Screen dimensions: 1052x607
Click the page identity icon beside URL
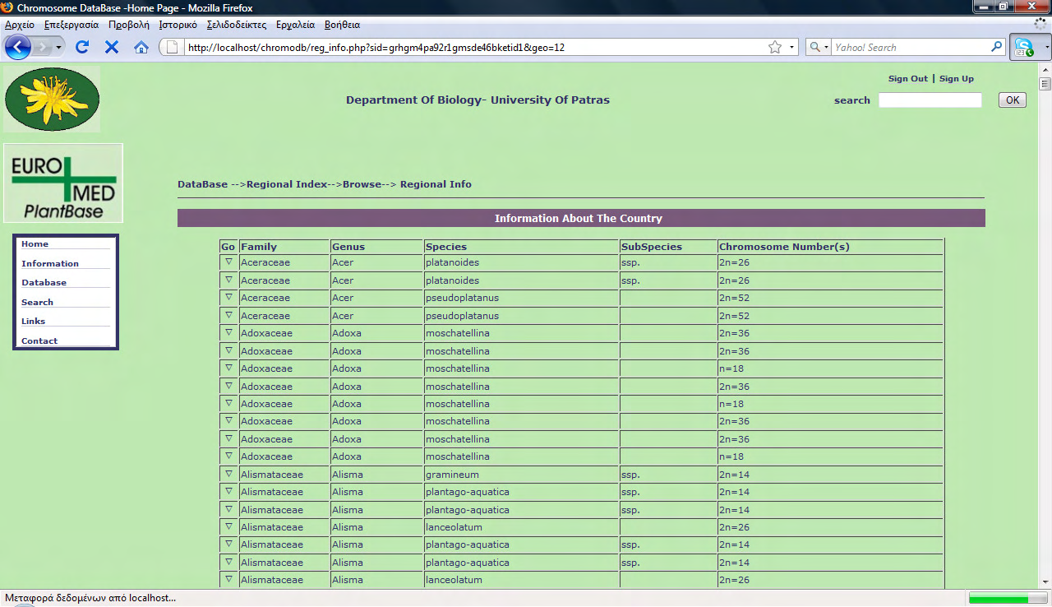coord(173,47)
